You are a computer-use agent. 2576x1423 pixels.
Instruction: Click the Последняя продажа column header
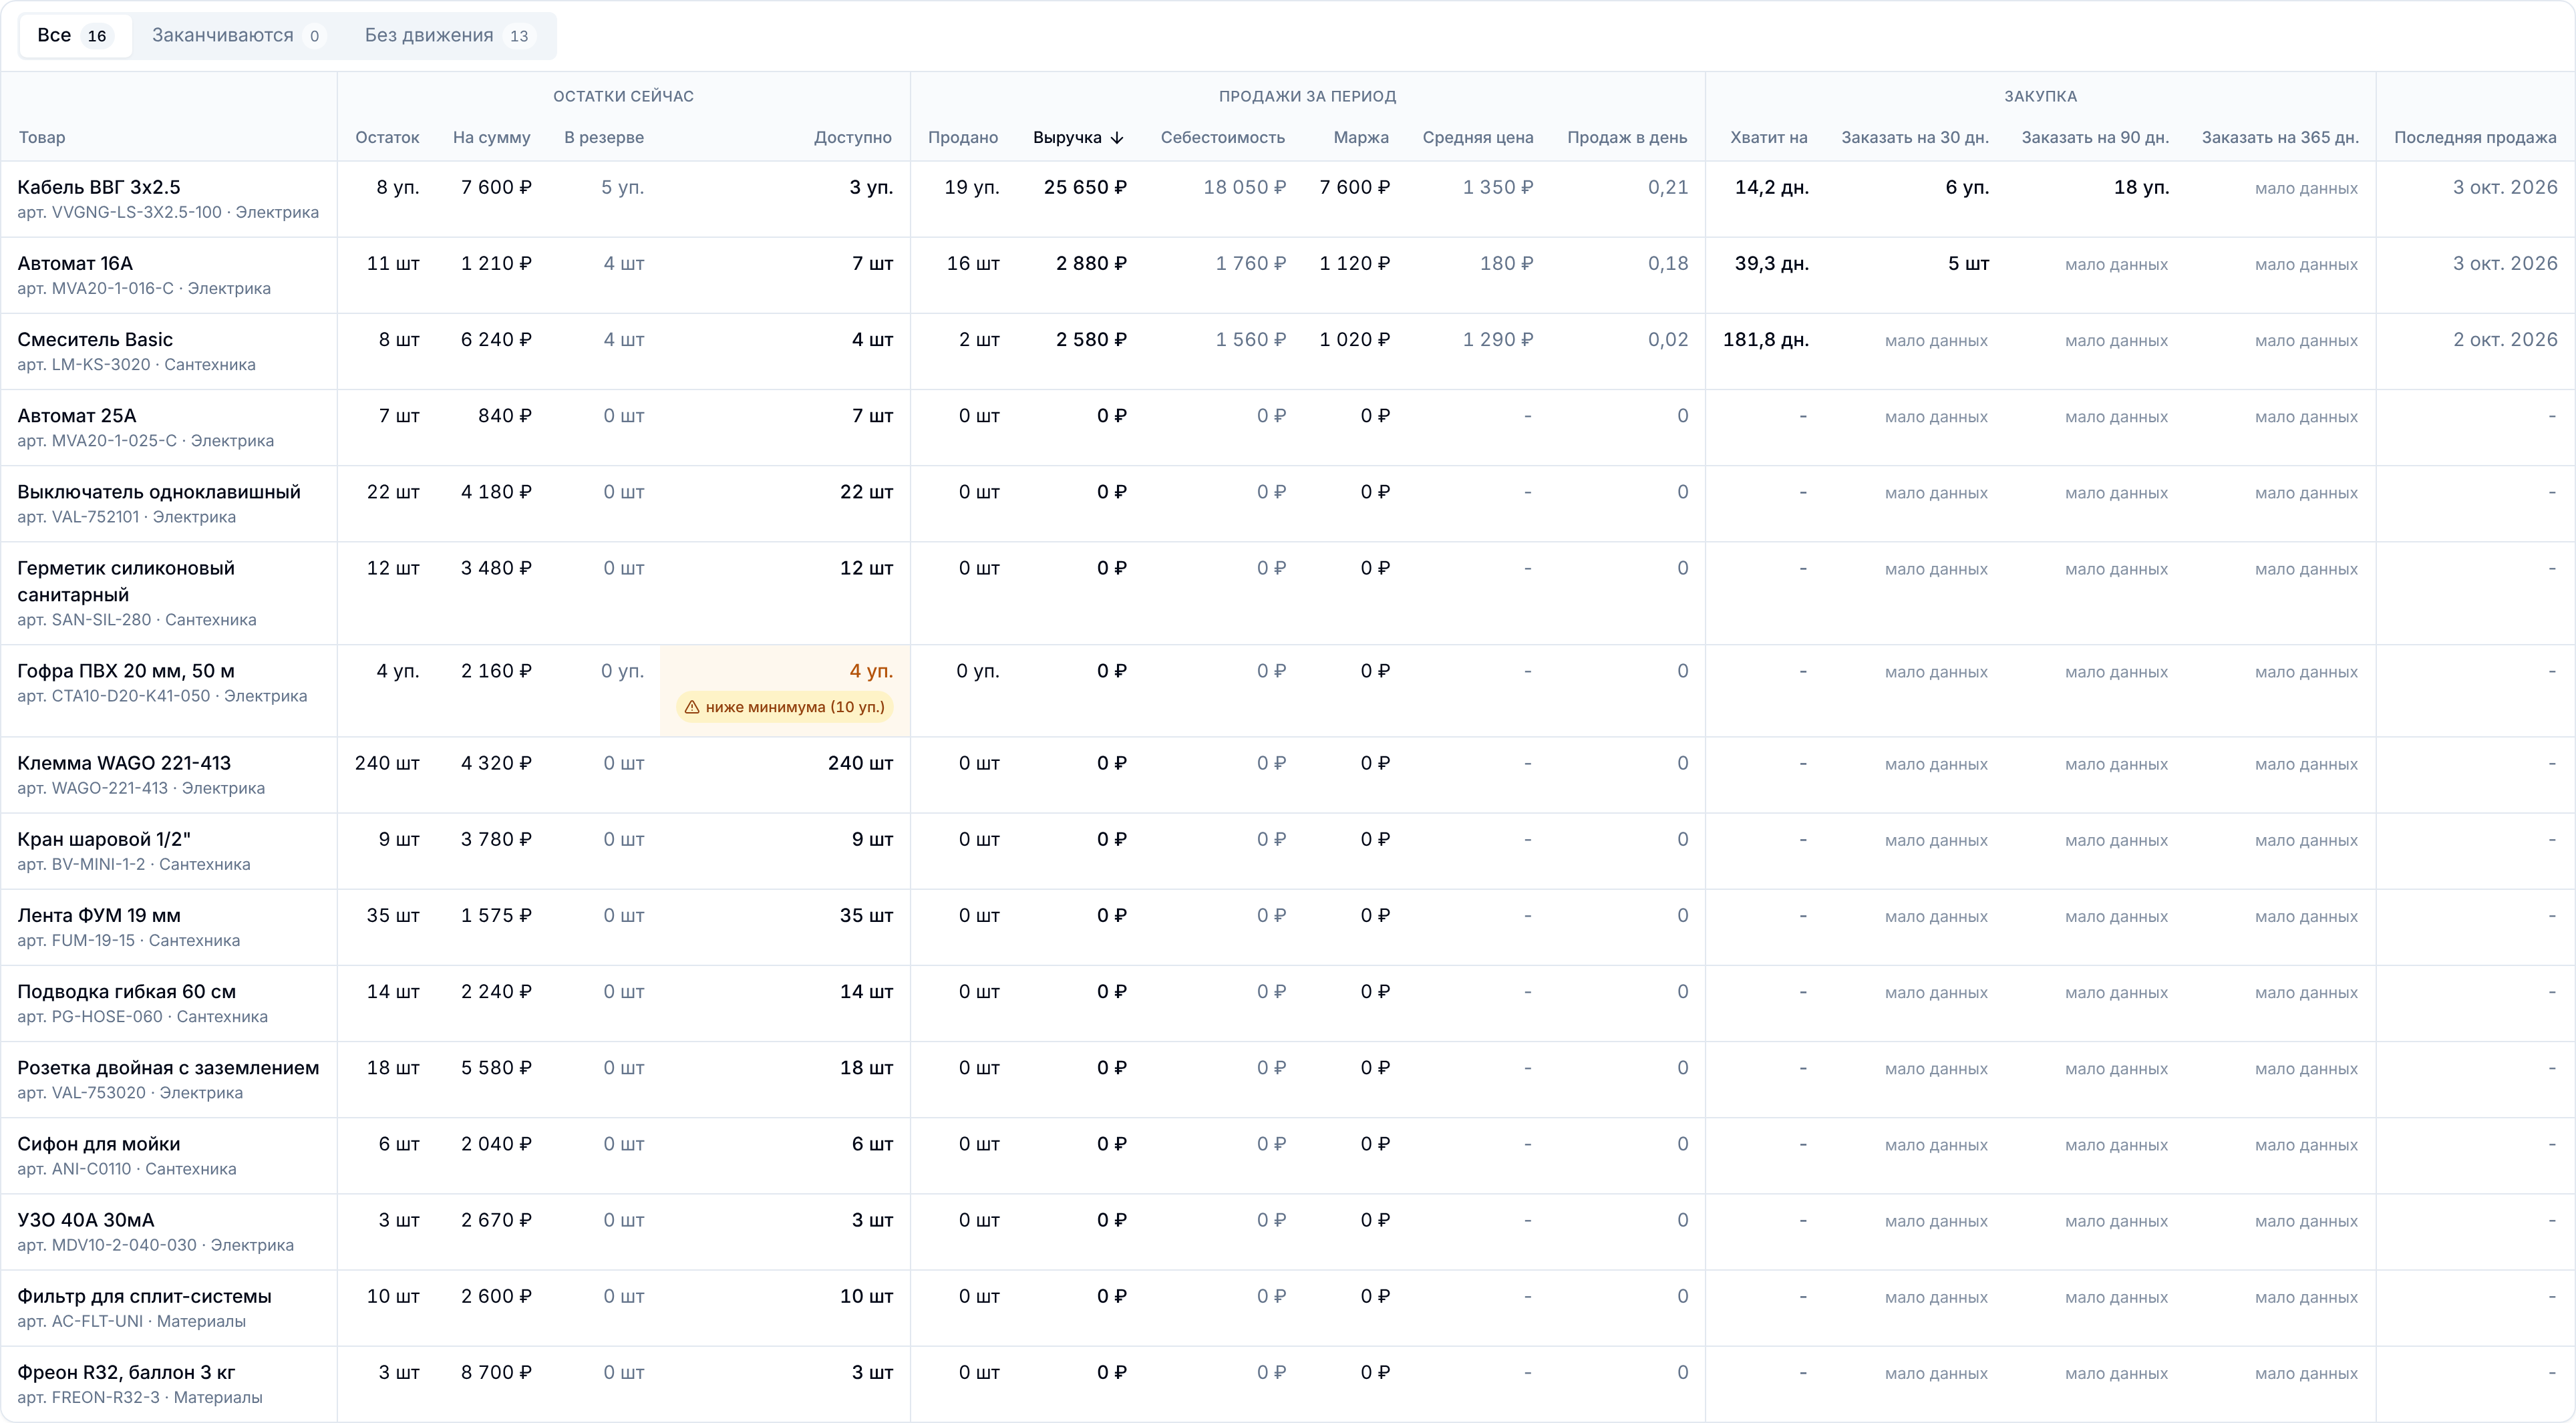point(2475,138)
